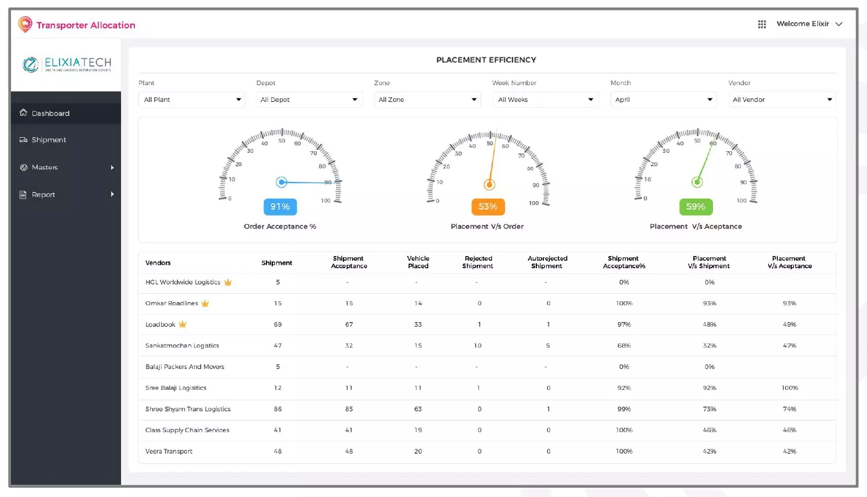Expand the Report submenu arrow

[x=112, y=194]
